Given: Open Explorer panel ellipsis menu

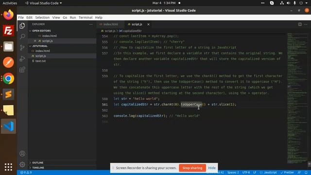Looking at the screenshot, I should pyautogui.click(x=91, y=24).
